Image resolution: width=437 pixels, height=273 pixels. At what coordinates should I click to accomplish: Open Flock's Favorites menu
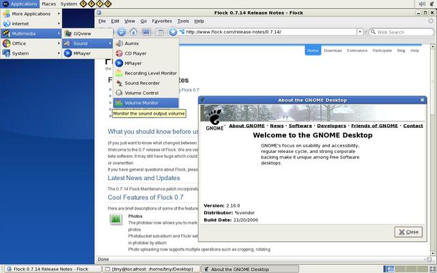(x=162, y=21)
